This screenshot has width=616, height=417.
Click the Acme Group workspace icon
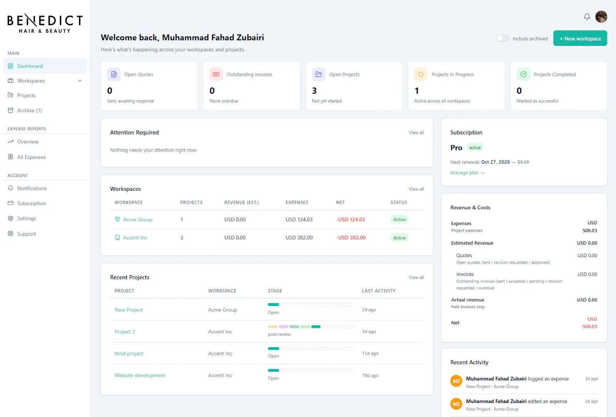117,219
